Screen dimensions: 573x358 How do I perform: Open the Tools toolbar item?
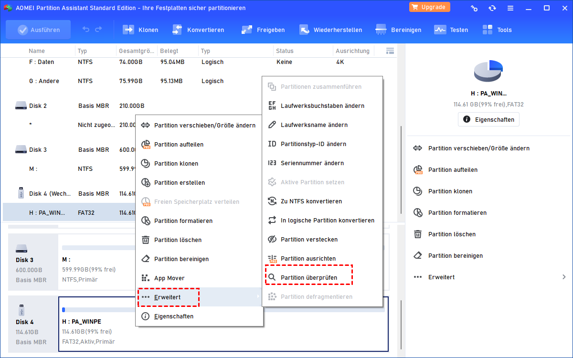[497, 30]
